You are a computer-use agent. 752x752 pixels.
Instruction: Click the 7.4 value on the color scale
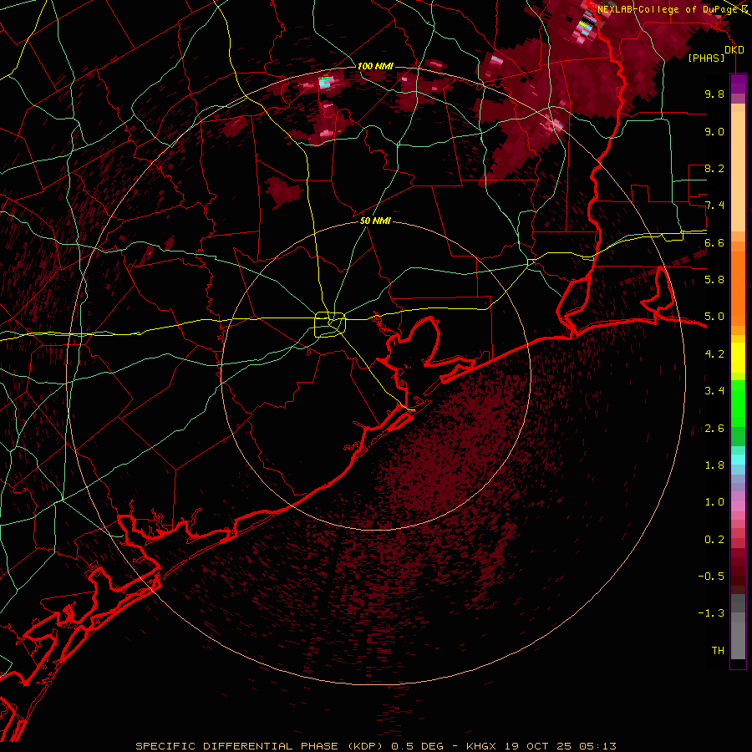(714, 206)
